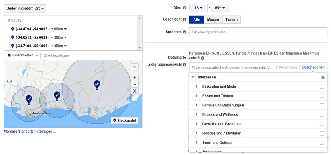
Task: Collapse the Interessen category
Action: 192,77
